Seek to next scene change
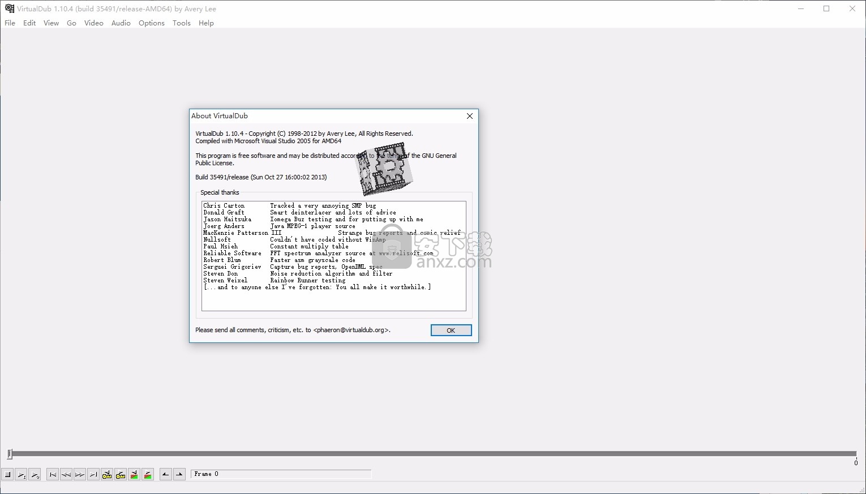 pyautogui.click(x=148, y=475)
